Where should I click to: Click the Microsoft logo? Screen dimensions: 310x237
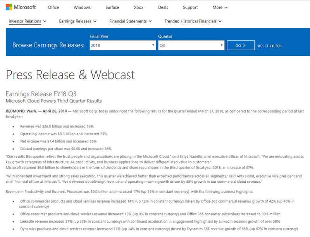tap(21, 7)
